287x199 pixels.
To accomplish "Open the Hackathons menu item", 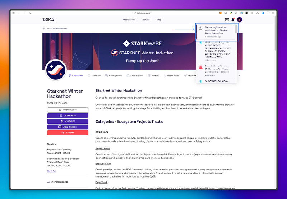I will [x=129, y=20].
